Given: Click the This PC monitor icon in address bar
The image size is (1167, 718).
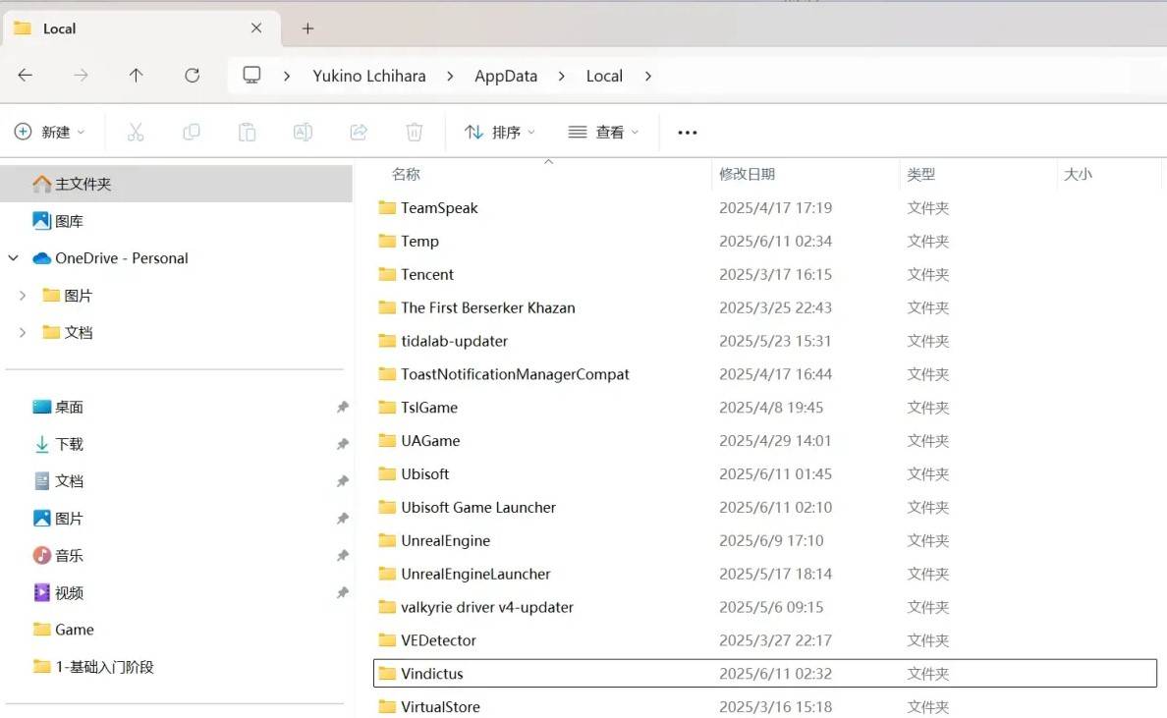Looking at the screenshot, I should coord(251,76).
